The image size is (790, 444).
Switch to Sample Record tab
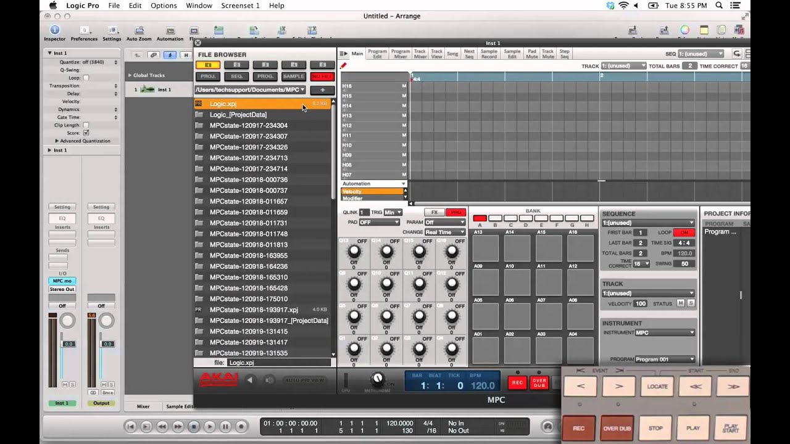click(489, 54)
